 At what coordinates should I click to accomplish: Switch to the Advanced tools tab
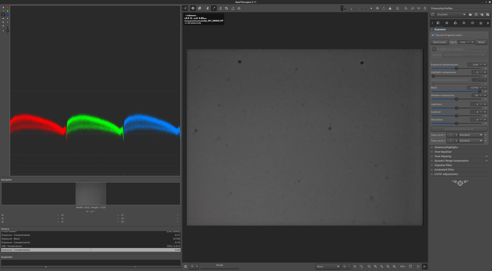[464, 23]
